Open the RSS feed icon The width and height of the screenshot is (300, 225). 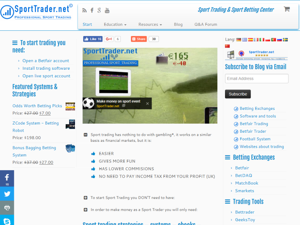[x=84, y=10]
